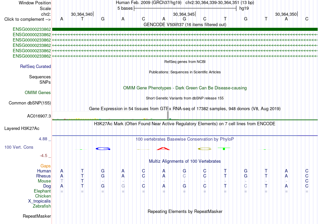Click the 100 Vert. Cons track label
This screenshot has height=224, width=318.
pos(19,147)
